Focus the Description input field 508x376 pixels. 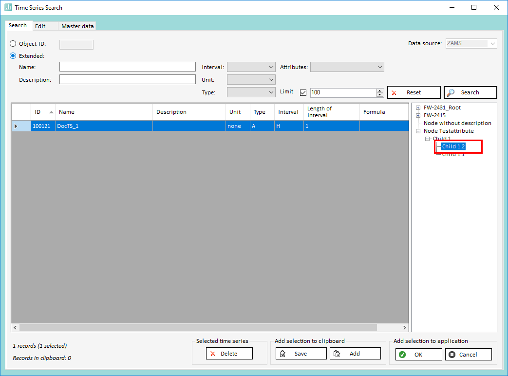128,80
